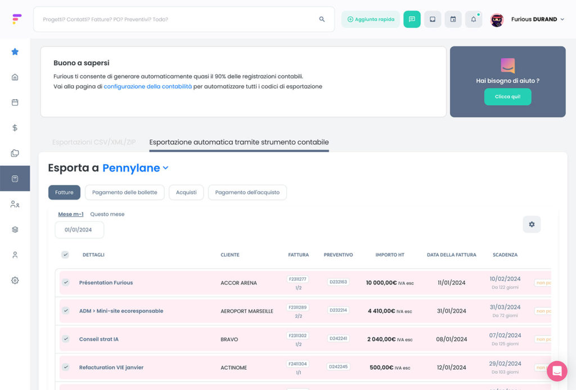576x390 pixels.
Task: Click the amount 10 000,00€
Action: click(x=381, y=283)
